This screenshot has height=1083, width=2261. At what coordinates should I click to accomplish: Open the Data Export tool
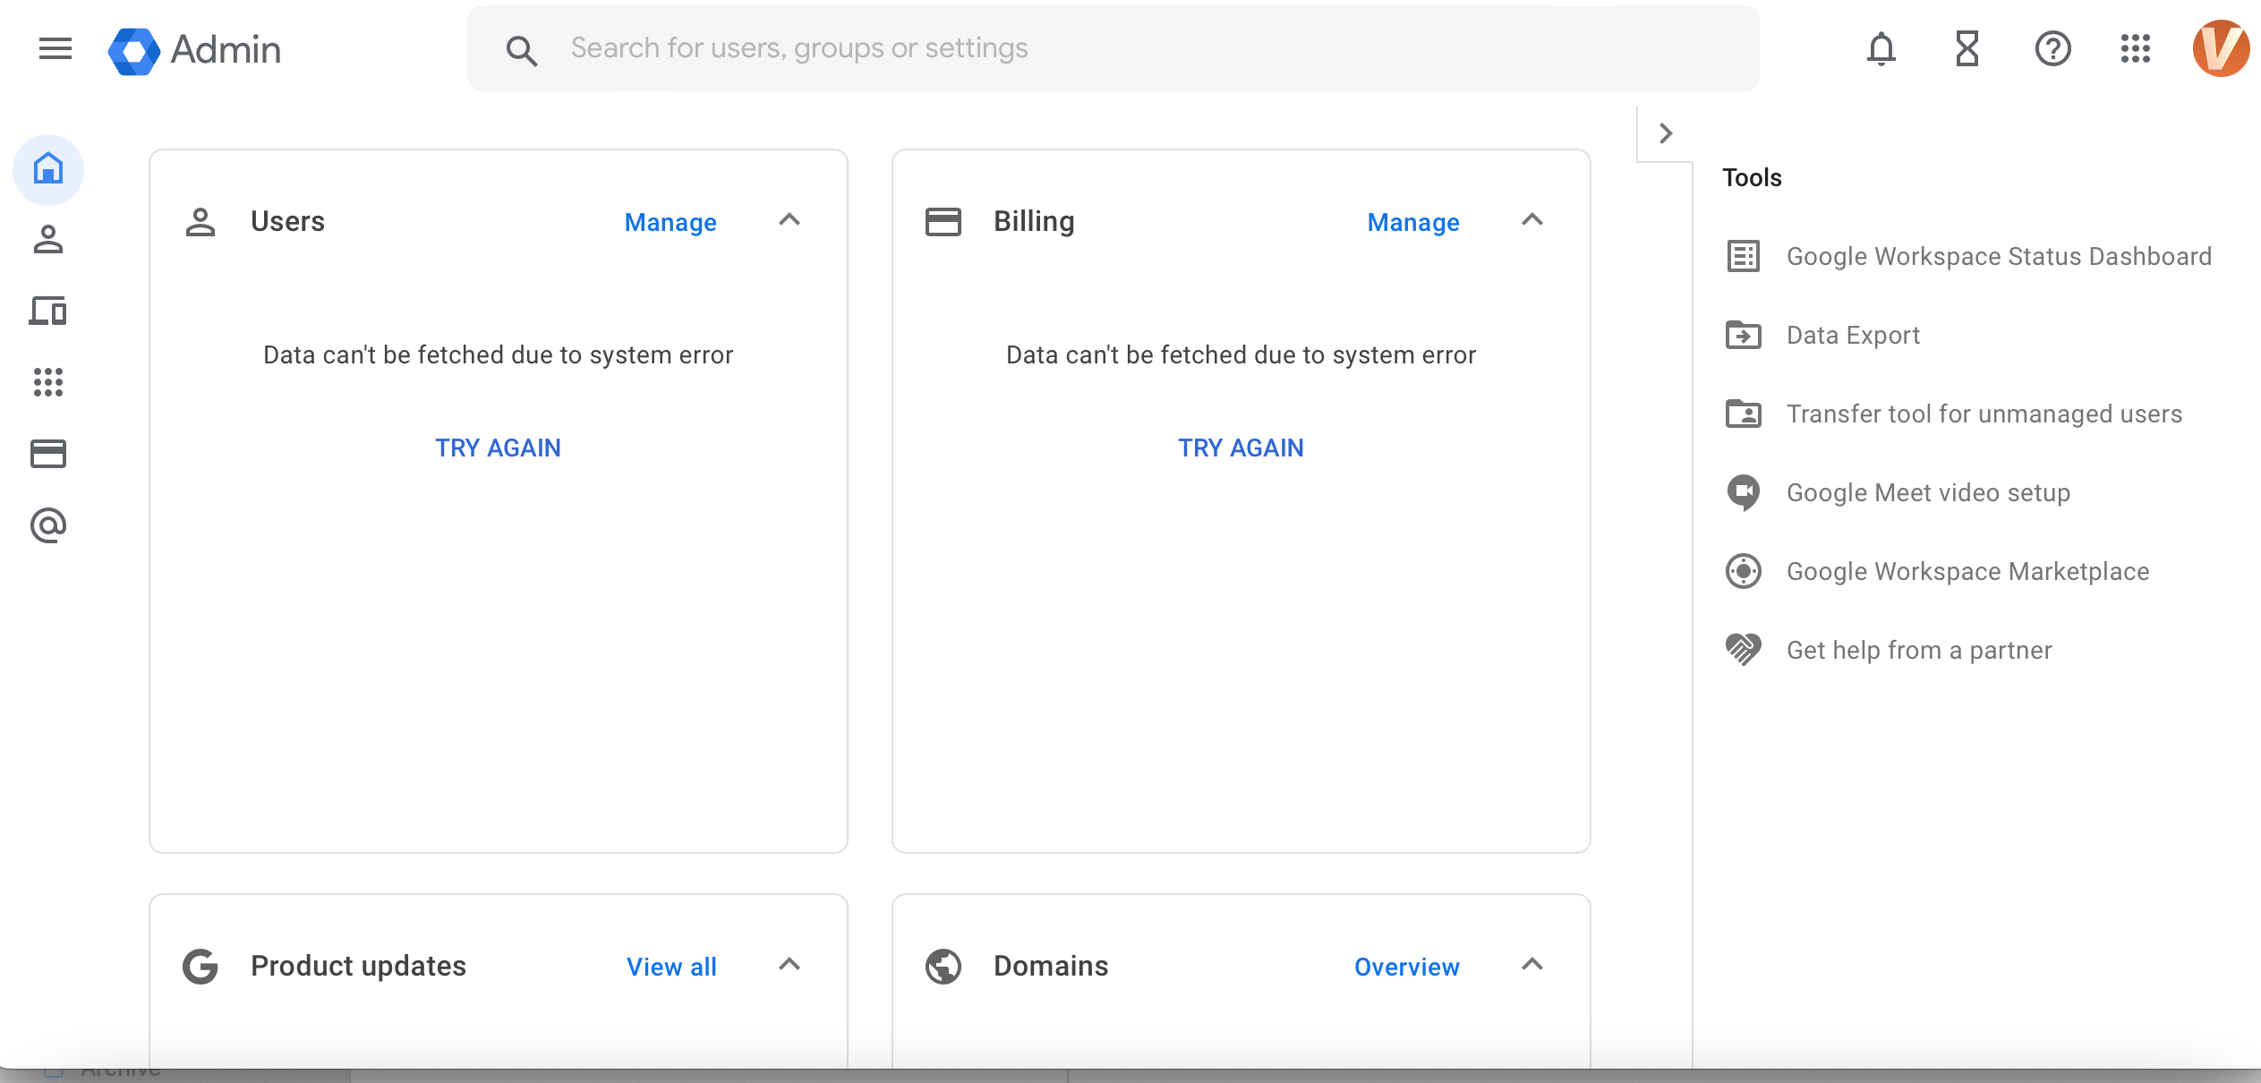(1853, 335)
